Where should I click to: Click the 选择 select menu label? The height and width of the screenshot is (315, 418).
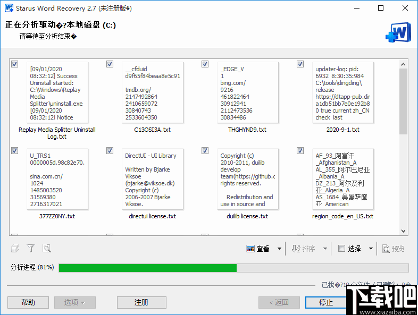click(x=354, y=249)
